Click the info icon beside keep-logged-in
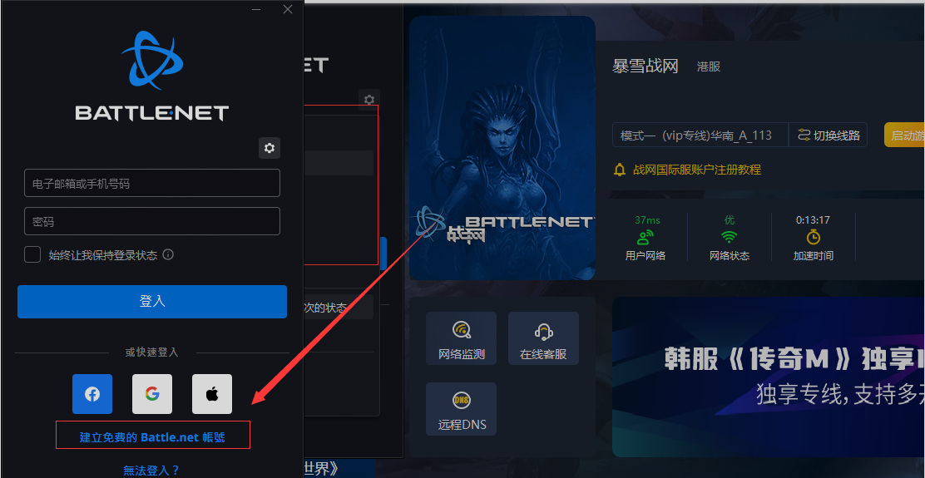The width and height of the screenshot is (925, 478). click(168, 254)
